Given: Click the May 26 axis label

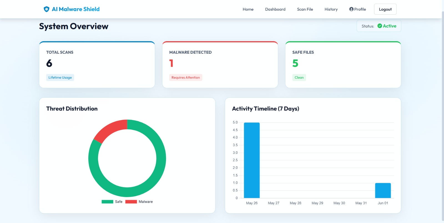Looking at the screenshot, I should coord(252,203).
